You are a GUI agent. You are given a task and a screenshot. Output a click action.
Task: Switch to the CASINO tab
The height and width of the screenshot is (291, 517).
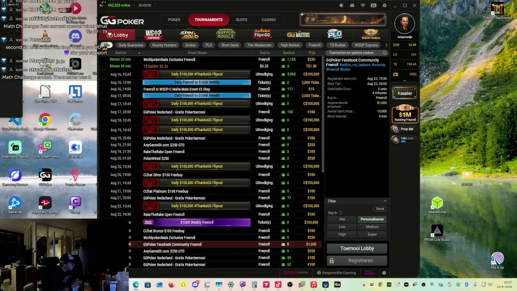tap(269, 20)
